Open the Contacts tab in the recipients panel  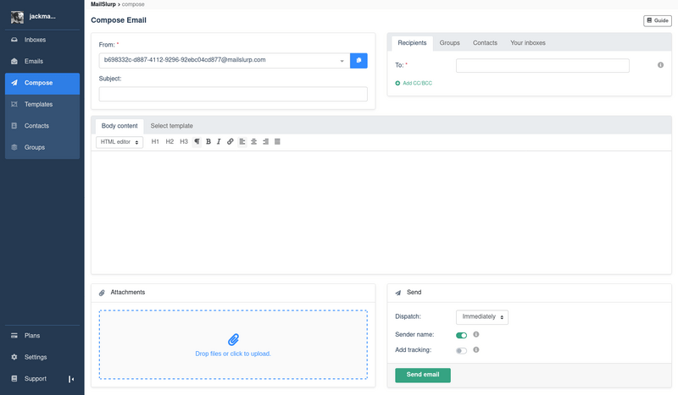pos(485,43)
